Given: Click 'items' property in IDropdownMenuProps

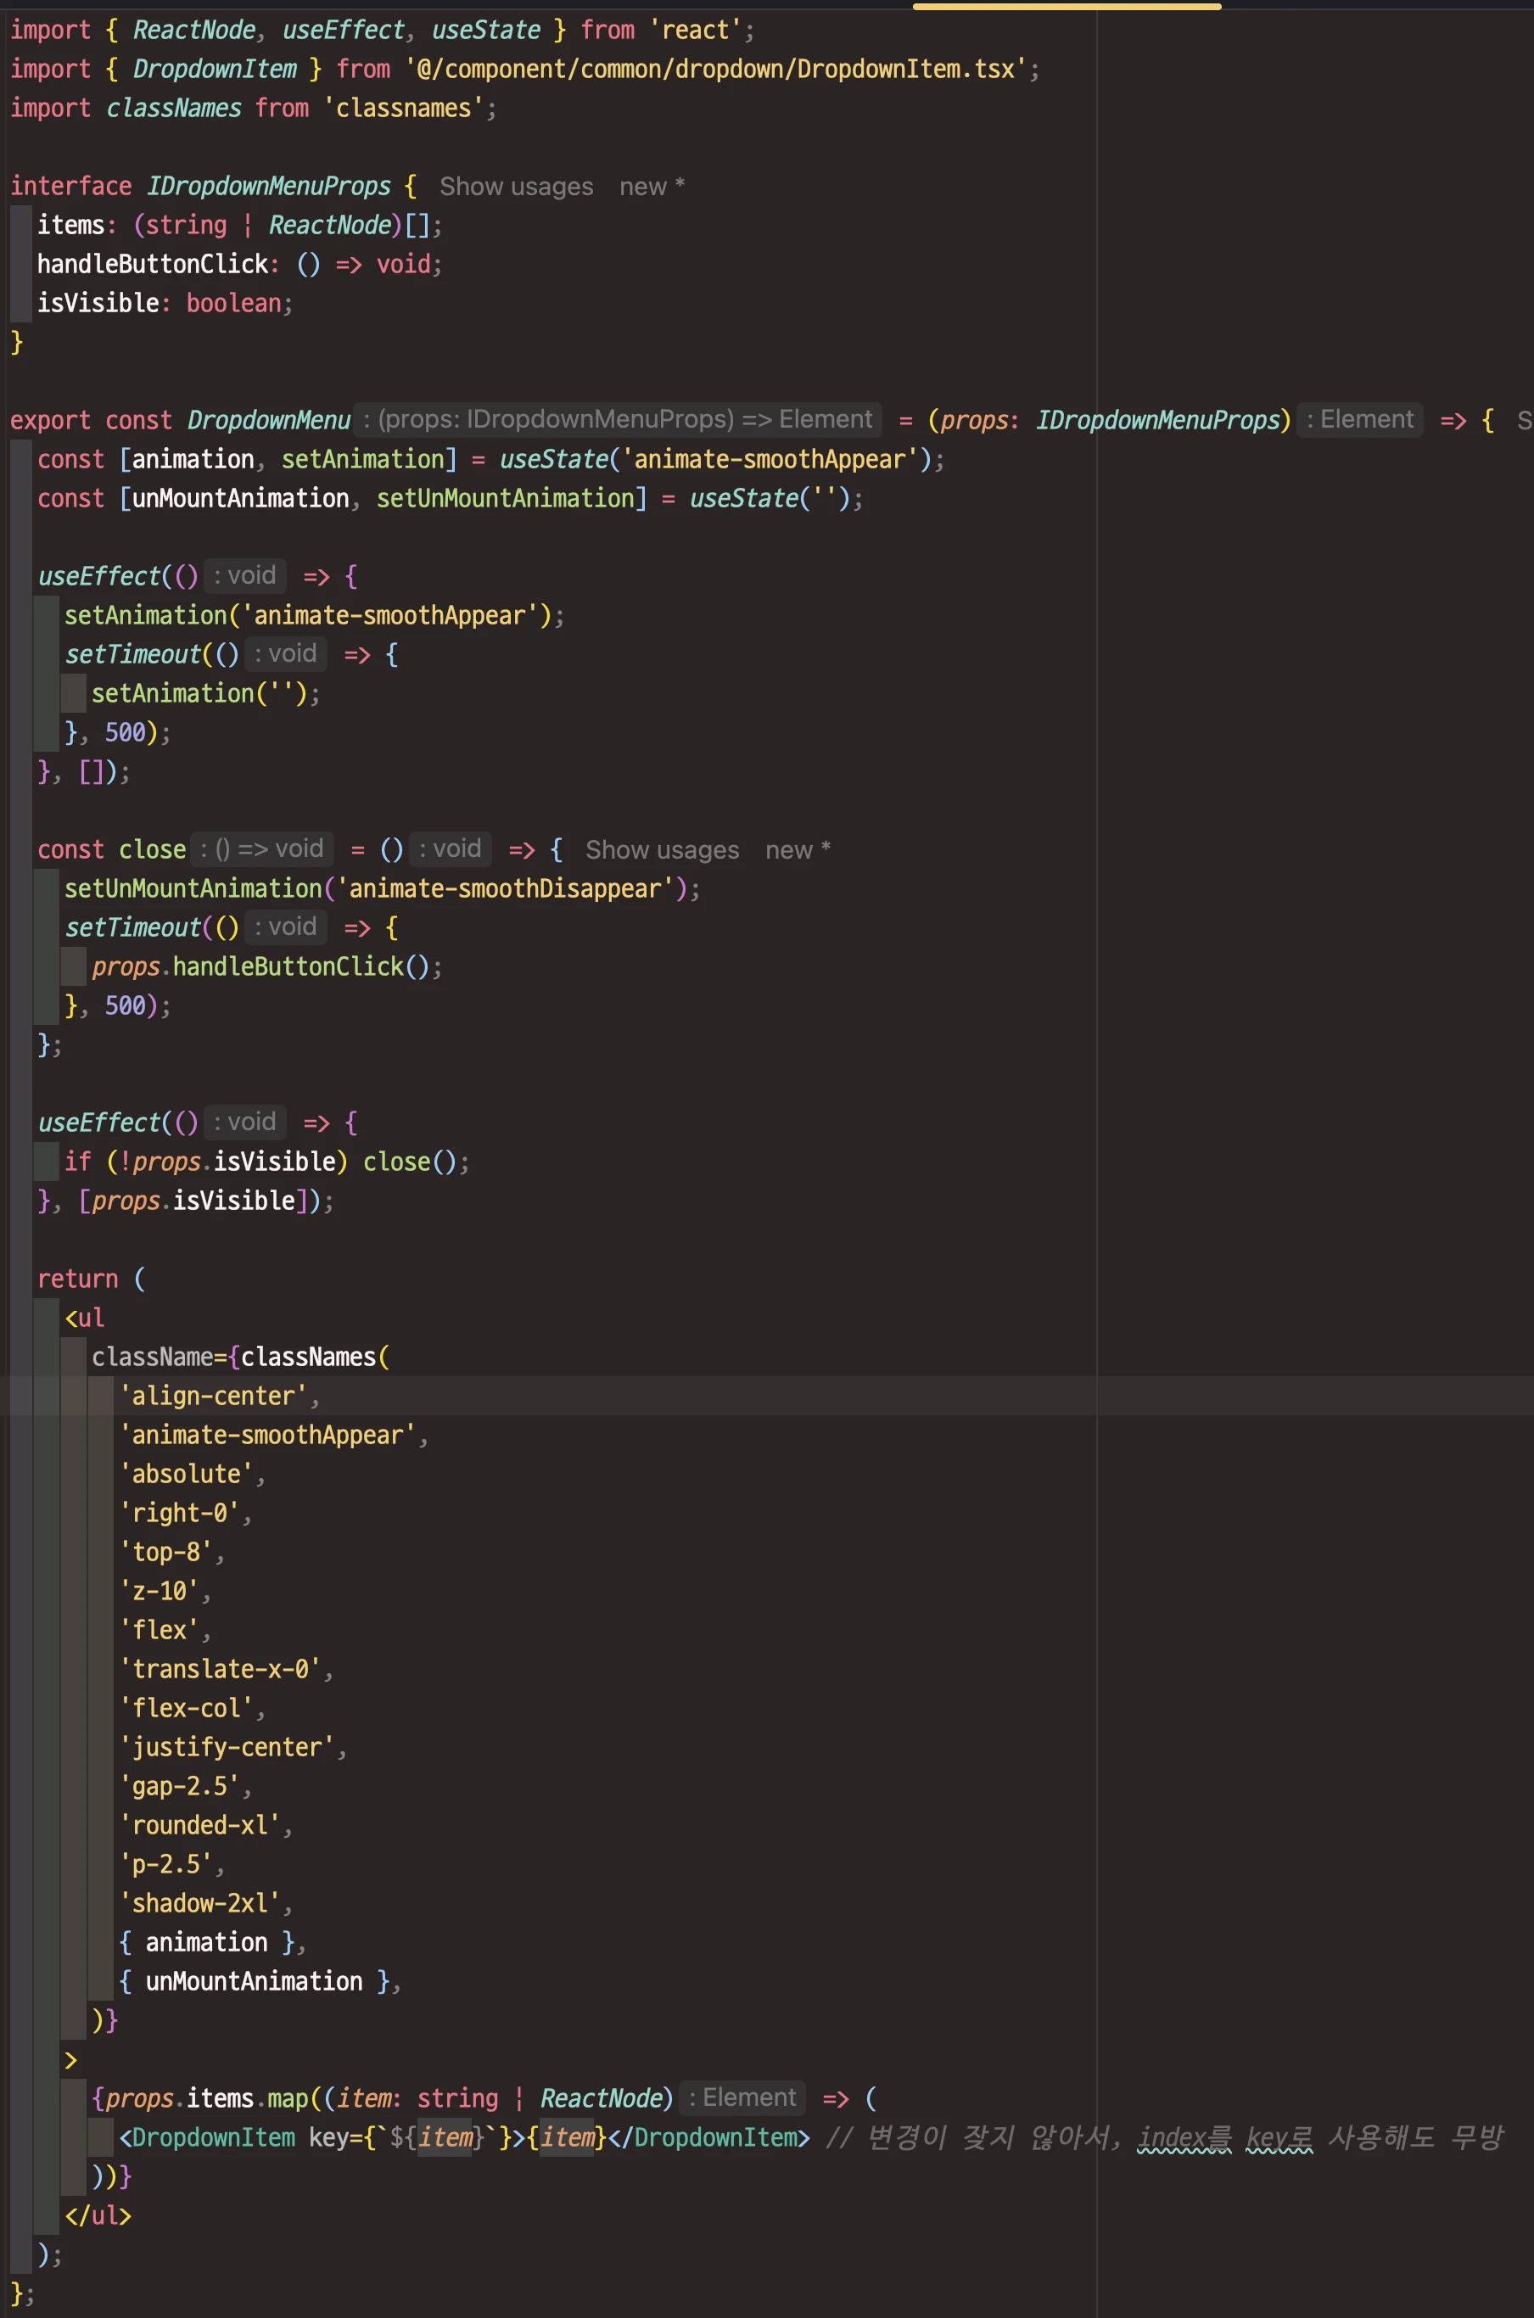Looking at the screenshot, I should 70,225.
